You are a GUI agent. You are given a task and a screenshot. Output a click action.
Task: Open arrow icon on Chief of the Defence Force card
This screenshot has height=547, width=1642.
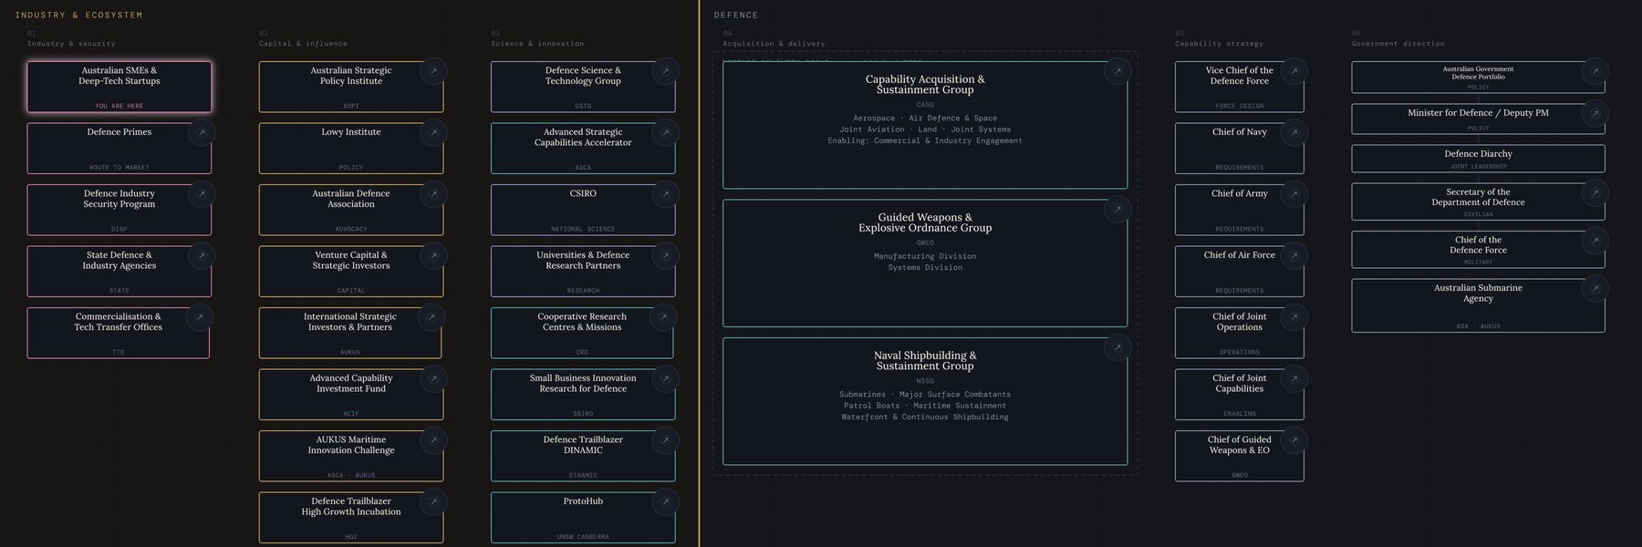[x=1595, y=240]
